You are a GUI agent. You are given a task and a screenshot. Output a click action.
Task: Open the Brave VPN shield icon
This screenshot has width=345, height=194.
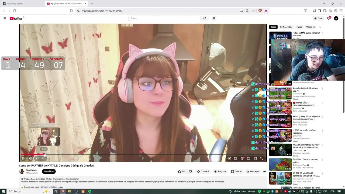point(336,11)
